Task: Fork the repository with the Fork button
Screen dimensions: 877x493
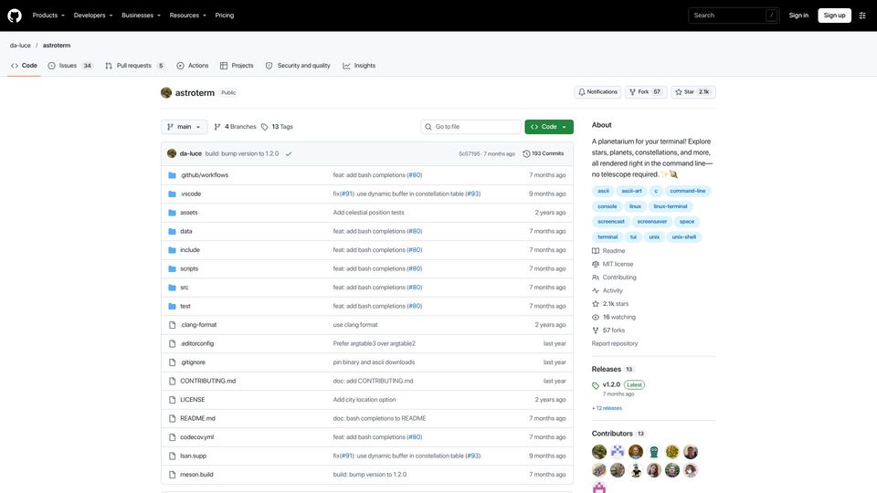Action: tap(646, 91)
